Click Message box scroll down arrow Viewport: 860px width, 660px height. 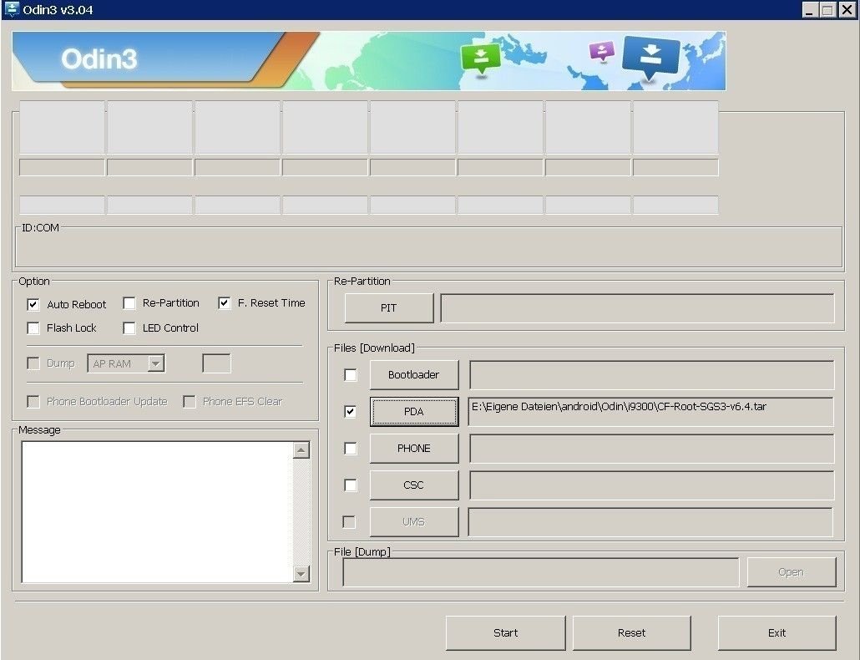pos(301,574)
